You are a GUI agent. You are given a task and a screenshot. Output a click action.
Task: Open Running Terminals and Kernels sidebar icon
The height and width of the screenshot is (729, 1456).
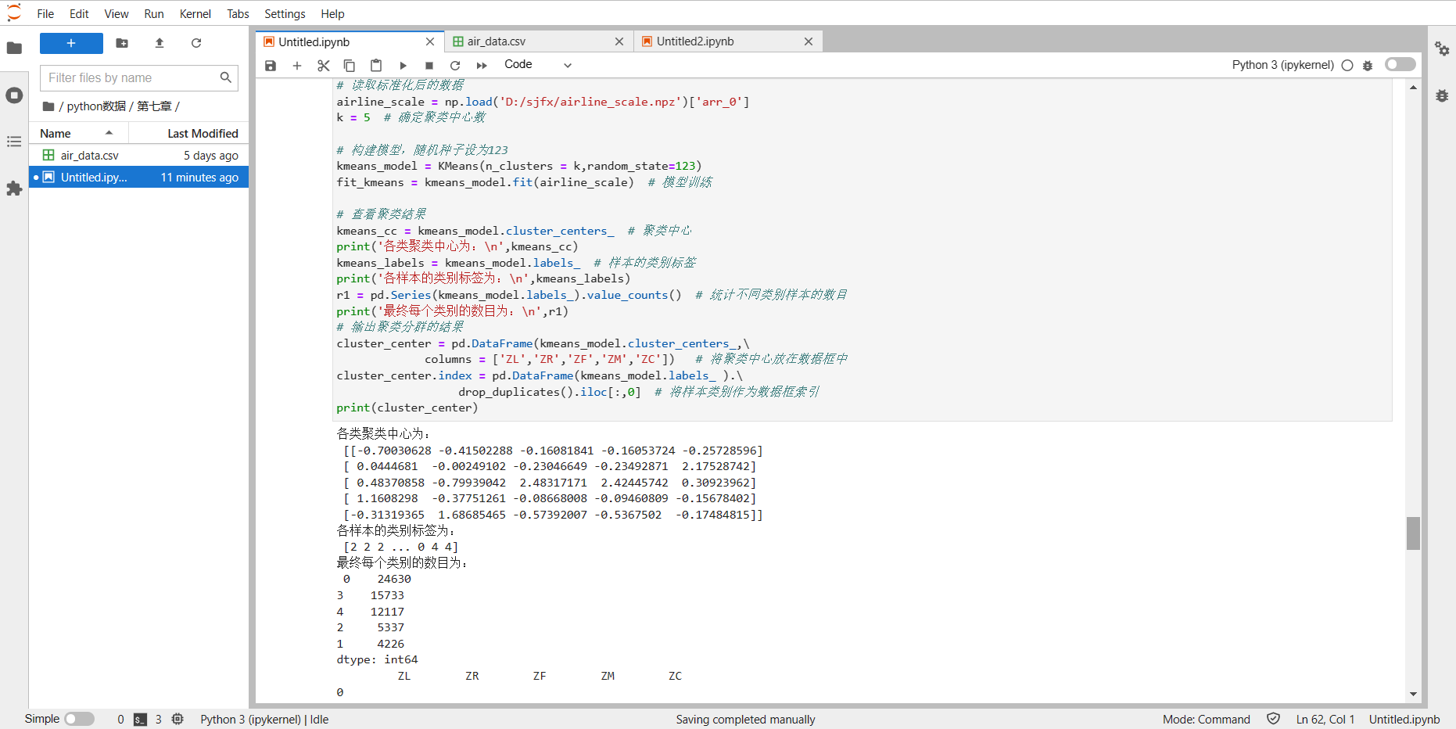click(14, 95)
